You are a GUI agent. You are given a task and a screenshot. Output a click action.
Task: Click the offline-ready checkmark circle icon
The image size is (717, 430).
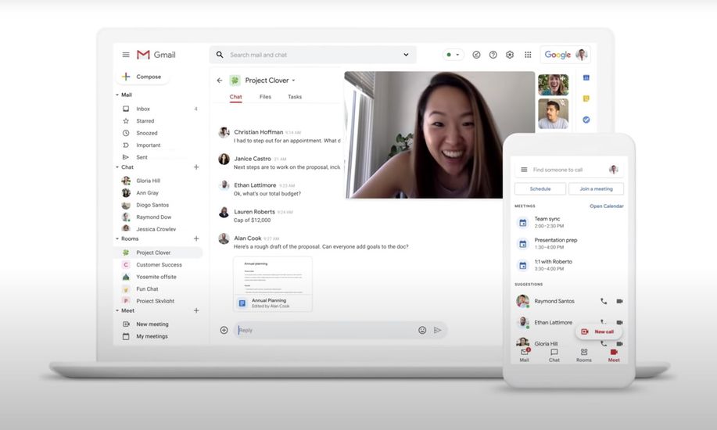click(x=476, y=55)
